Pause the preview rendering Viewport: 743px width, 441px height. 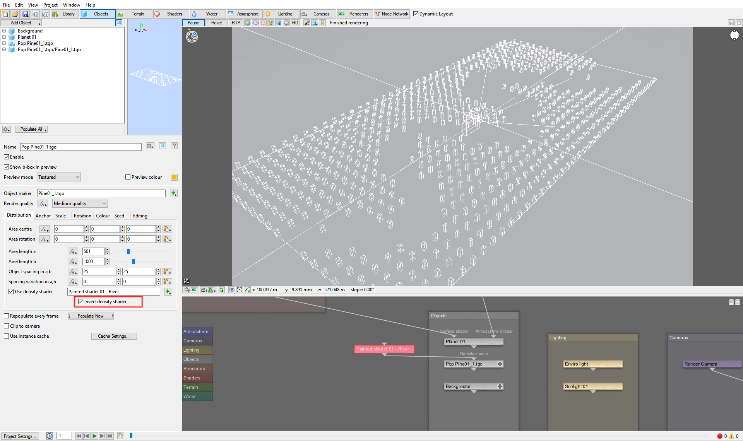(x=193, y=23)
